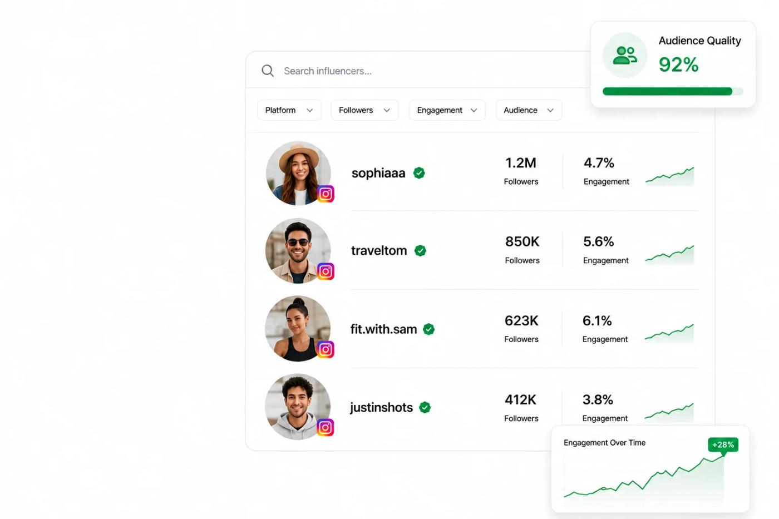Select the fit.with.sam username
The height and width of the screenshot is (519, 779).
tap(383, 329)
